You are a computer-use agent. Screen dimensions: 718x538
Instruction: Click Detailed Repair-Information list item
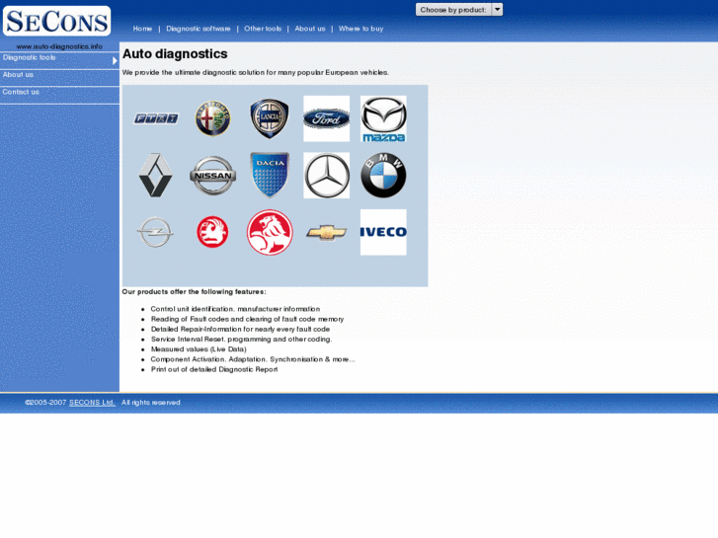pyautogui.click(x=240, y=329)
